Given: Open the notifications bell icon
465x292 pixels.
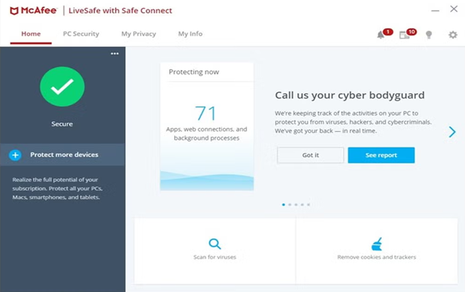Looking at the screenshot, I should point(381,35).
